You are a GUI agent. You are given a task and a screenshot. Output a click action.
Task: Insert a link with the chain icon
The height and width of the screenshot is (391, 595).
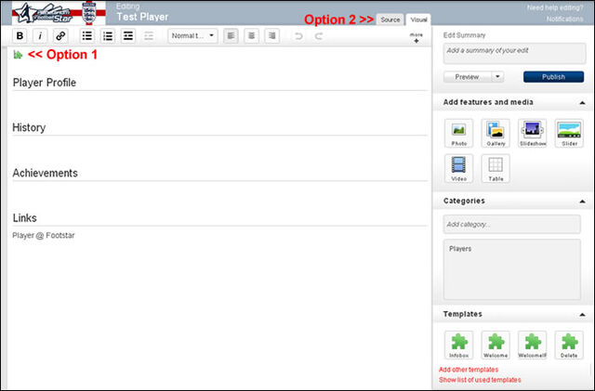(60, 36)
